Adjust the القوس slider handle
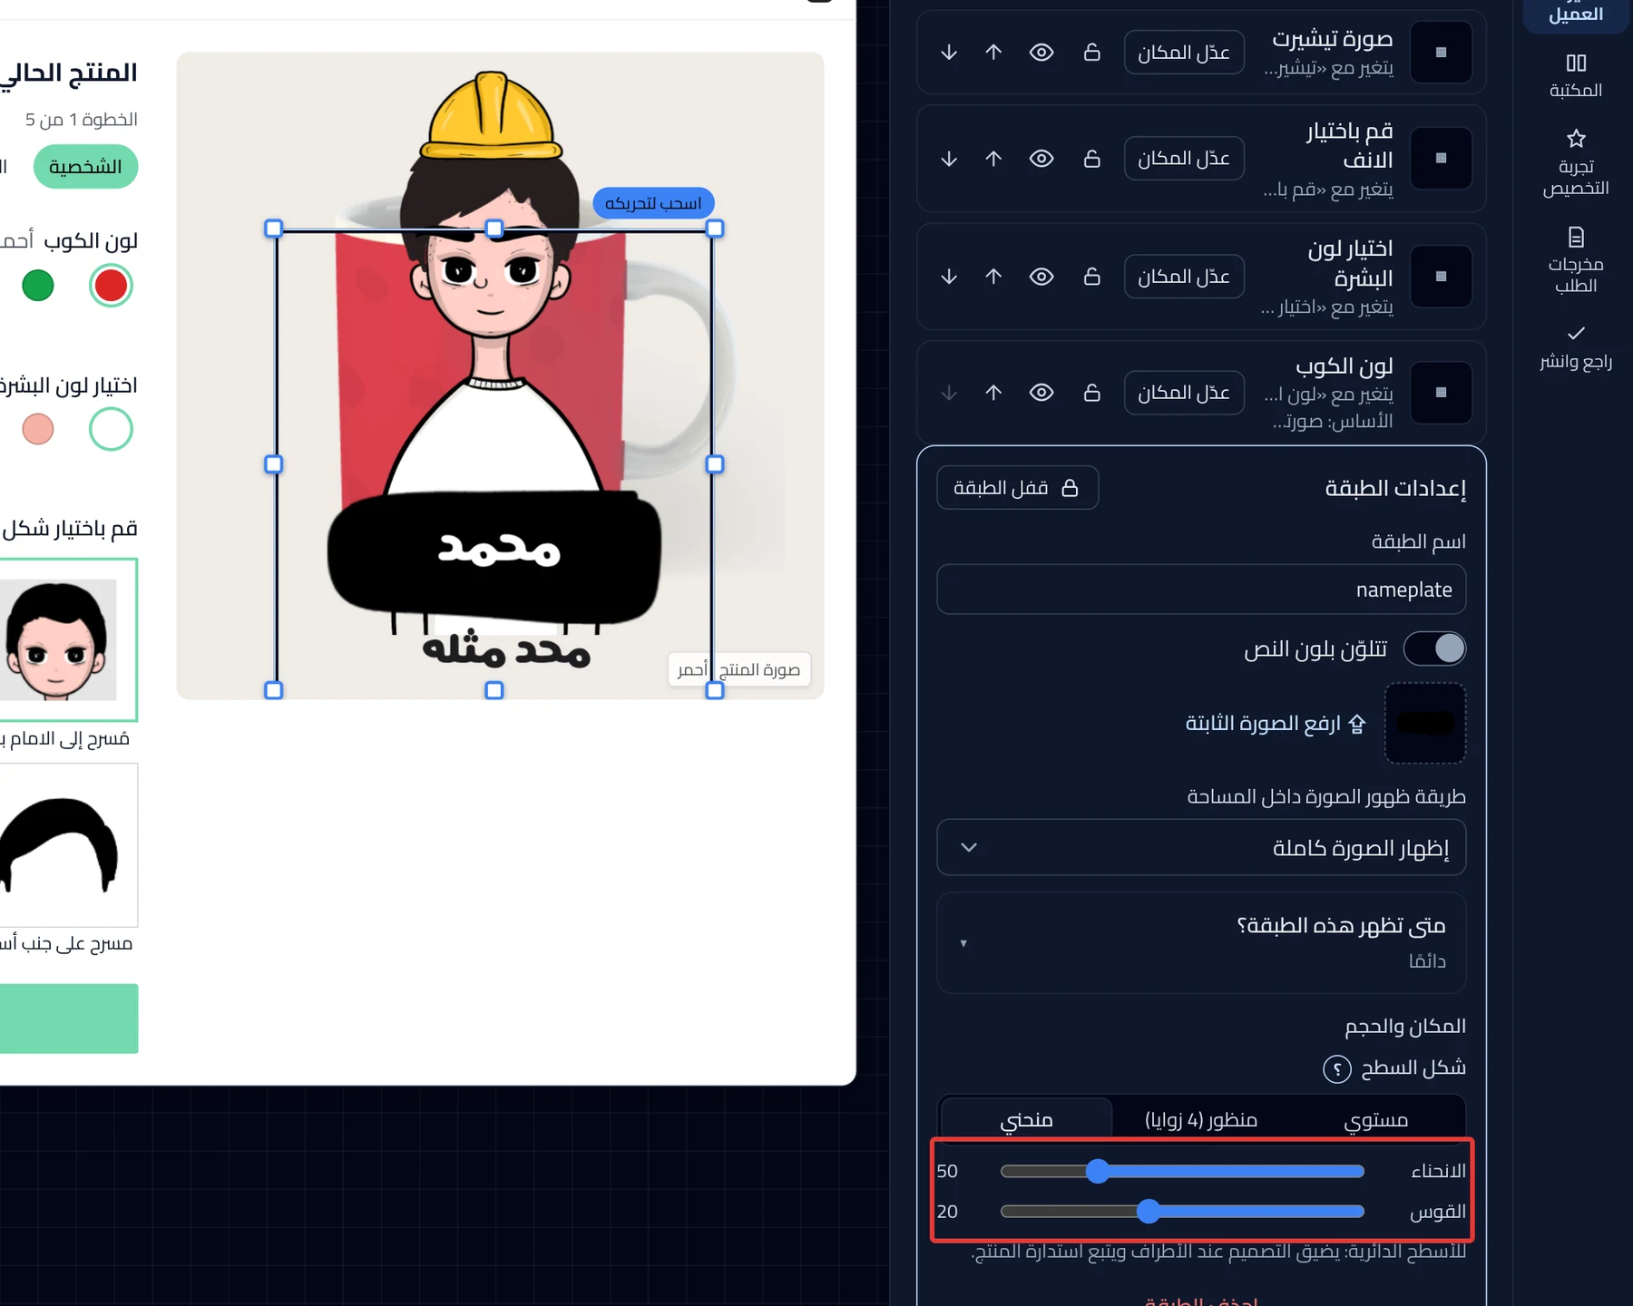Viewport: 1633px width, 1306px height. pyautogui.click(x=1149, y=1212)
